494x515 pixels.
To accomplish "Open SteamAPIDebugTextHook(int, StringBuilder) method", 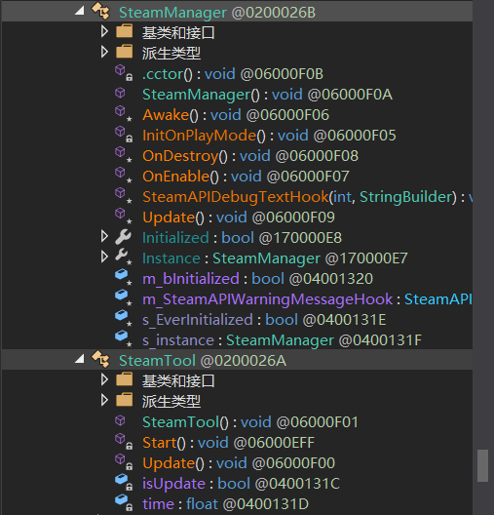I will [307, 197].
